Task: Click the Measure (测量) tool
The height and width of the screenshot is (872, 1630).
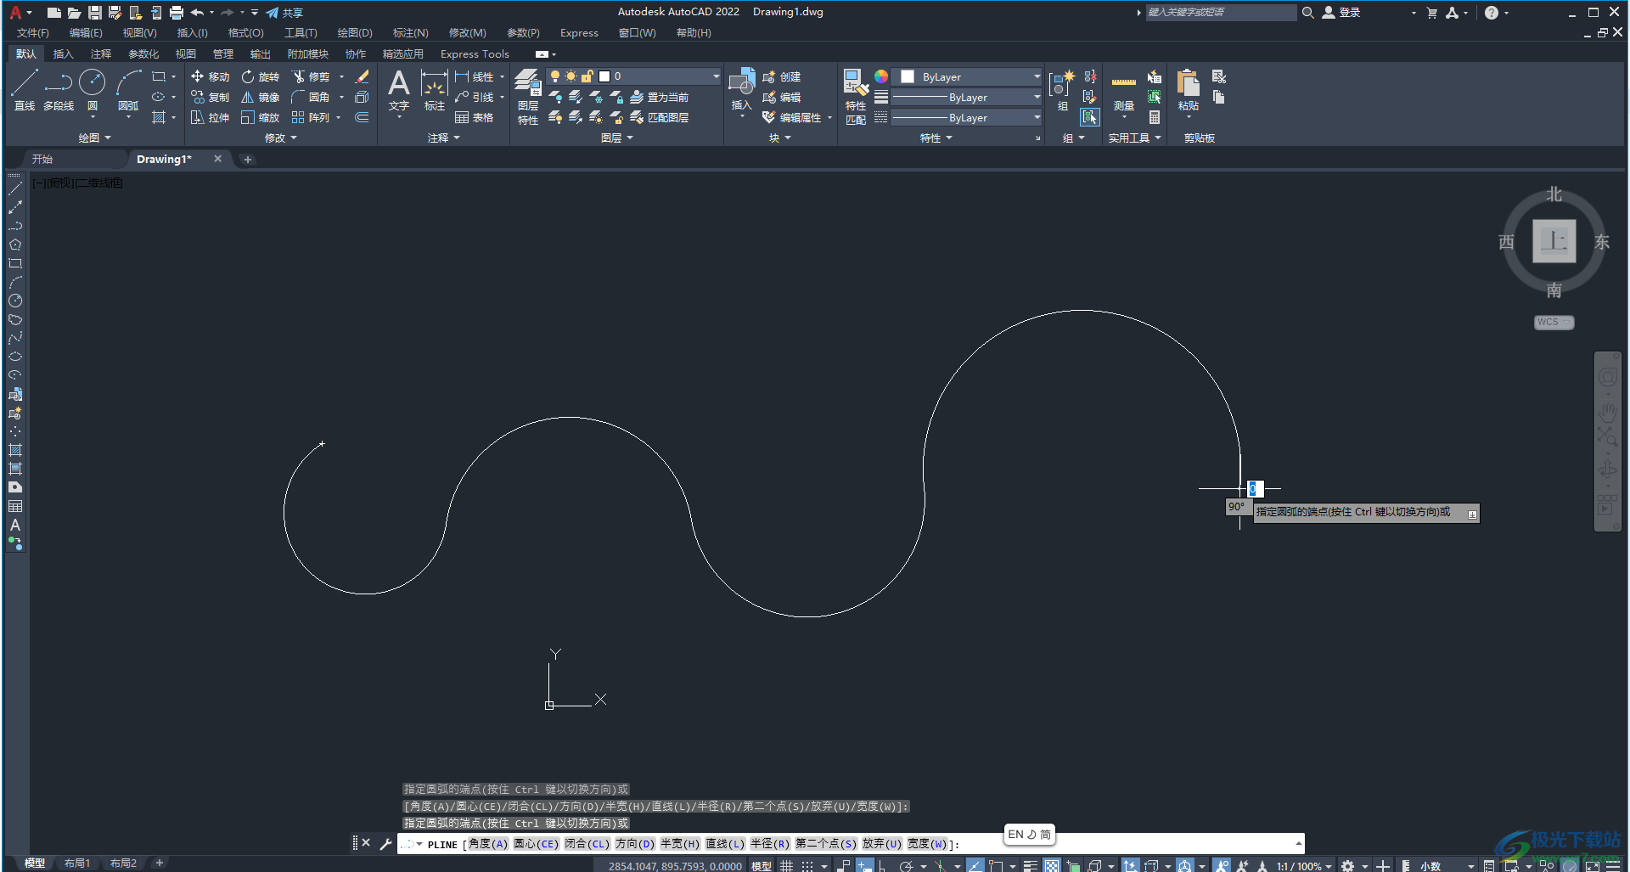Action: pyautogui.click(x=1123, y=92)
